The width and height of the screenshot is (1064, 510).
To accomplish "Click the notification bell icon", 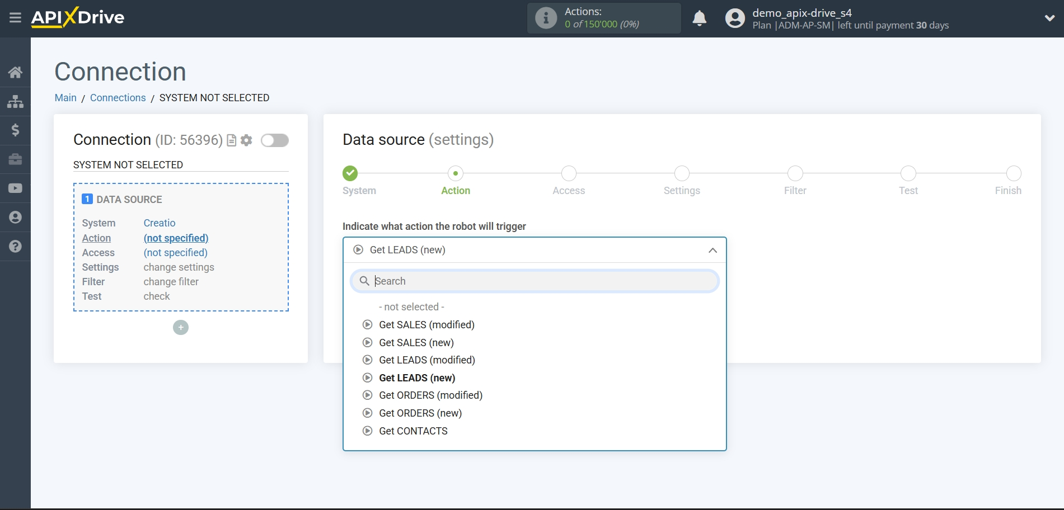I will [700, 18].
